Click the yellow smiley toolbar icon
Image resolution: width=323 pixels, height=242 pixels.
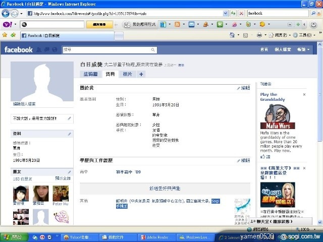coord(262,24)
